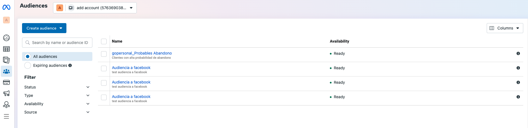Click the info icon for gopersonal_Probables Abandono
Viewport: 528px width, 128px height.
point(518,53)
